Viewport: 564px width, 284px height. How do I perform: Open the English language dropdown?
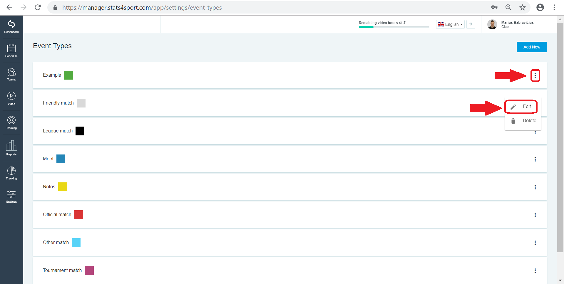click(450, 24)
